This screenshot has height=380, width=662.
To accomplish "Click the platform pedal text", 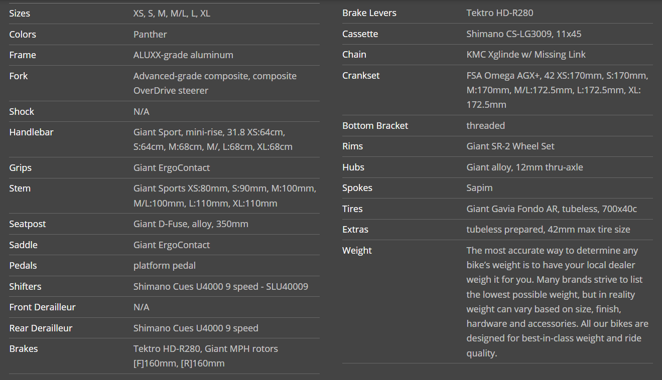I will (x=165, y=266).
